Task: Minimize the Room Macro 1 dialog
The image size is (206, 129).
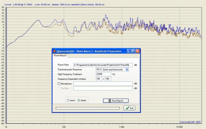Action: tap(129, 51)
